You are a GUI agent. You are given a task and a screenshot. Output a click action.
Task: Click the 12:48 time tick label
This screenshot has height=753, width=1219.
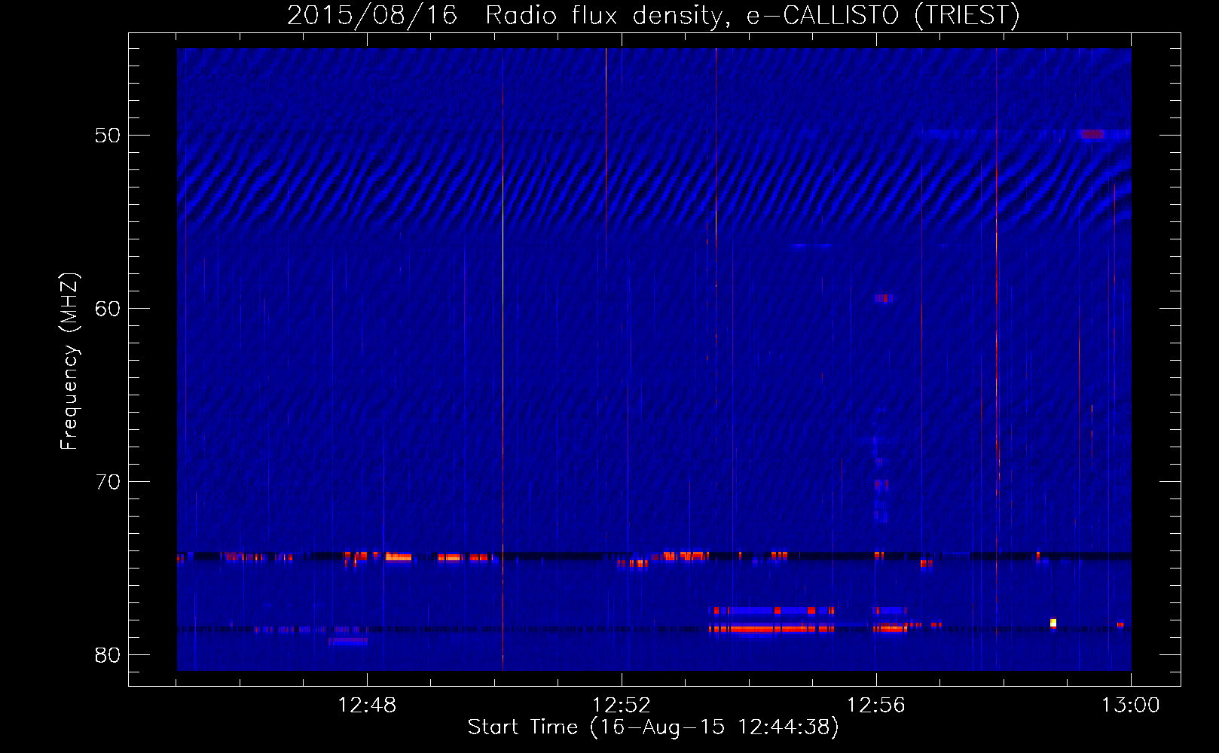coord(367,706)
